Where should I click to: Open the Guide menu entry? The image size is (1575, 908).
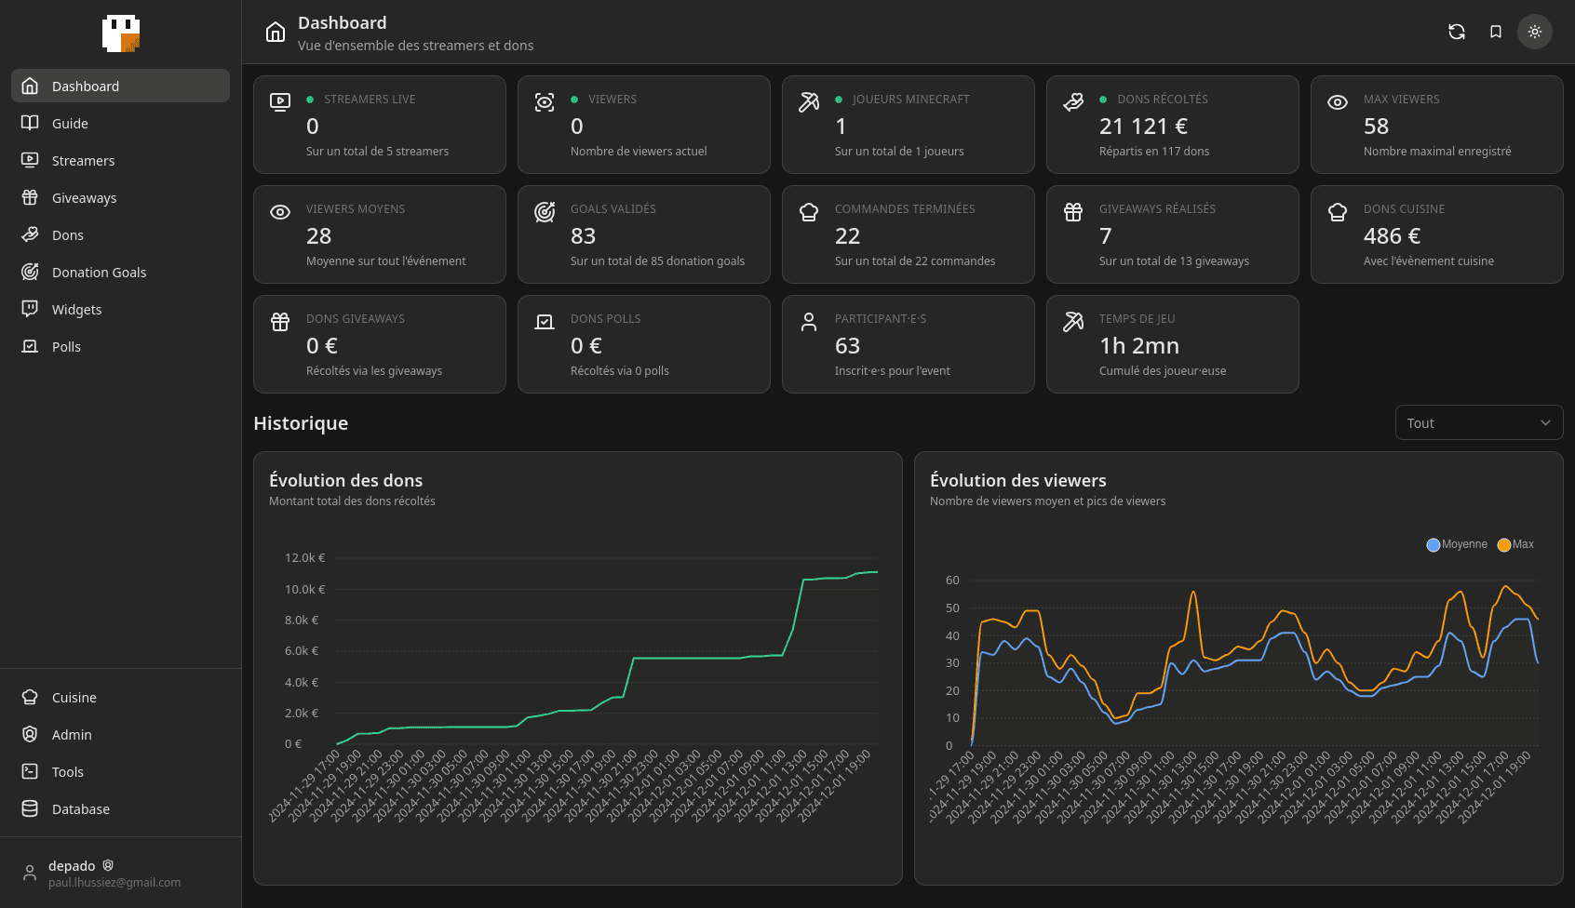70,123
